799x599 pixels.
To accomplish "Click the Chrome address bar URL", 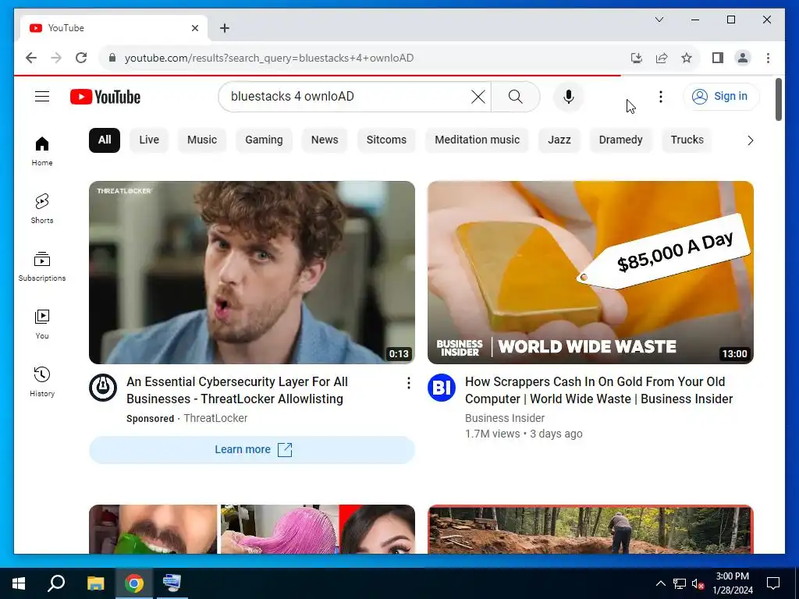I will (x=269, y=58).
